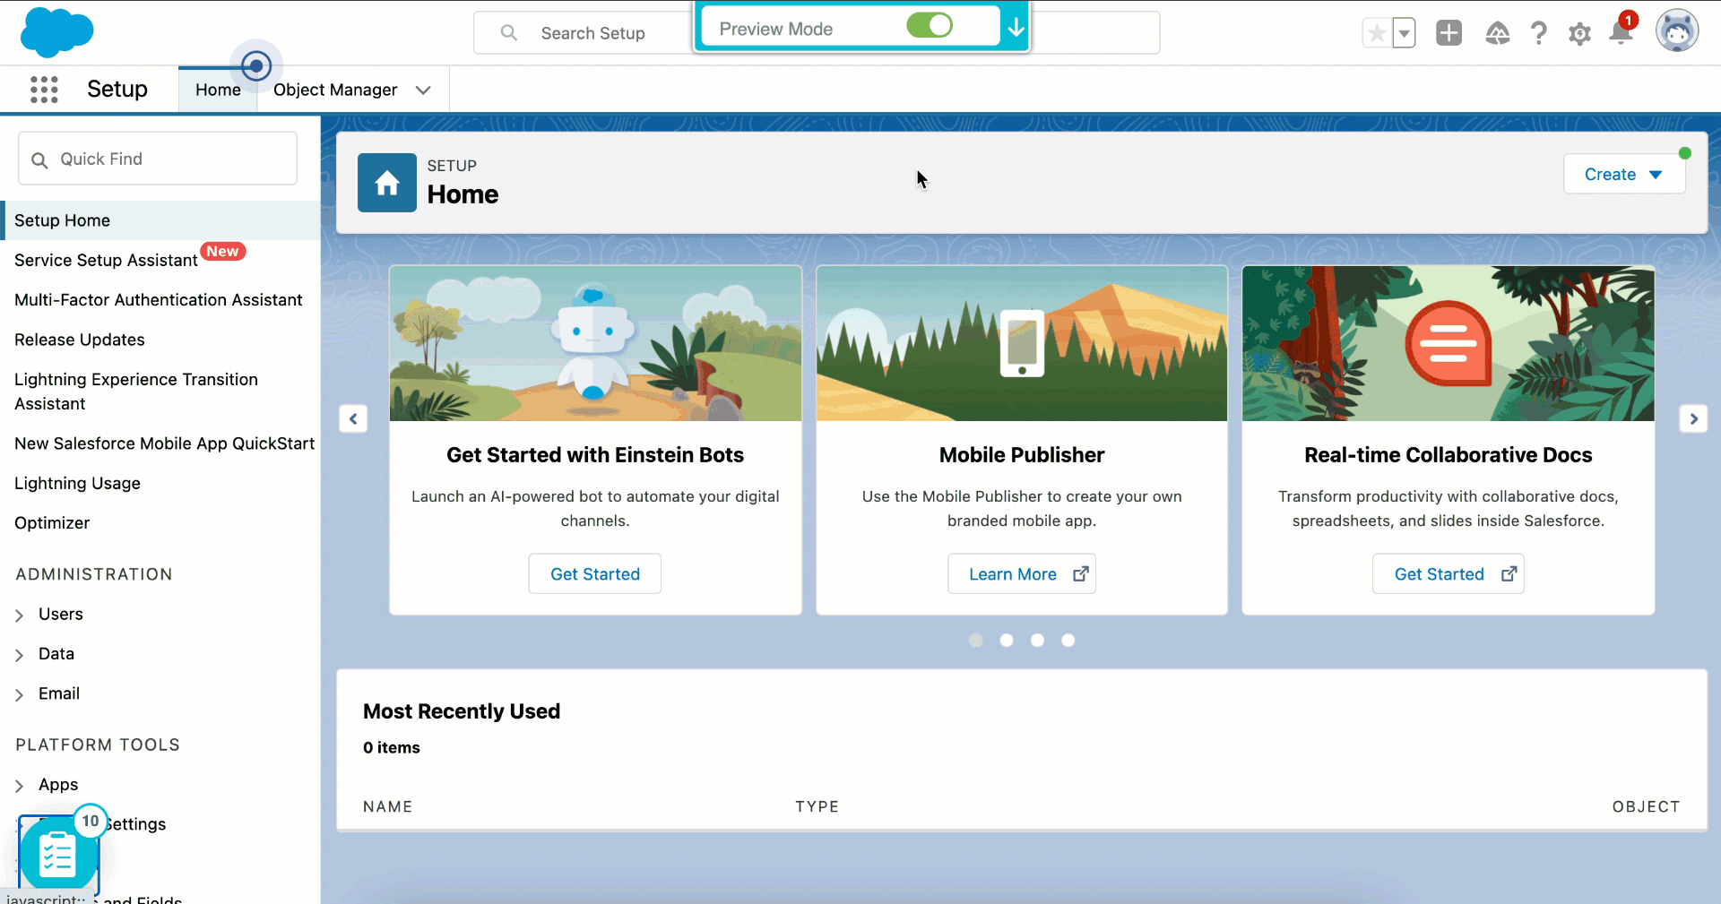Click Real-time Collaborative Docs illustration
Screen dimensions: 1721x904
coord(1449,343)
